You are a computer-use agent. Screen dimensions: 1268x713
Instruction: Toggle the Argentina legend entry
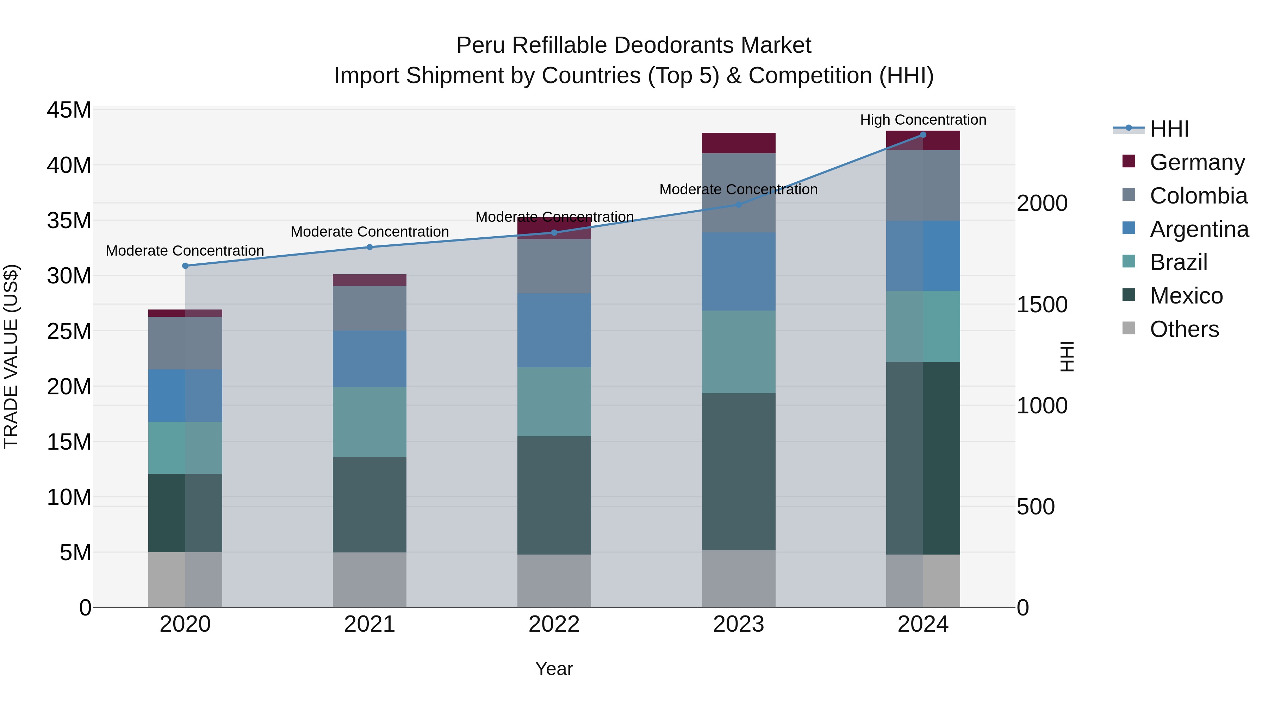(1185, 229)
